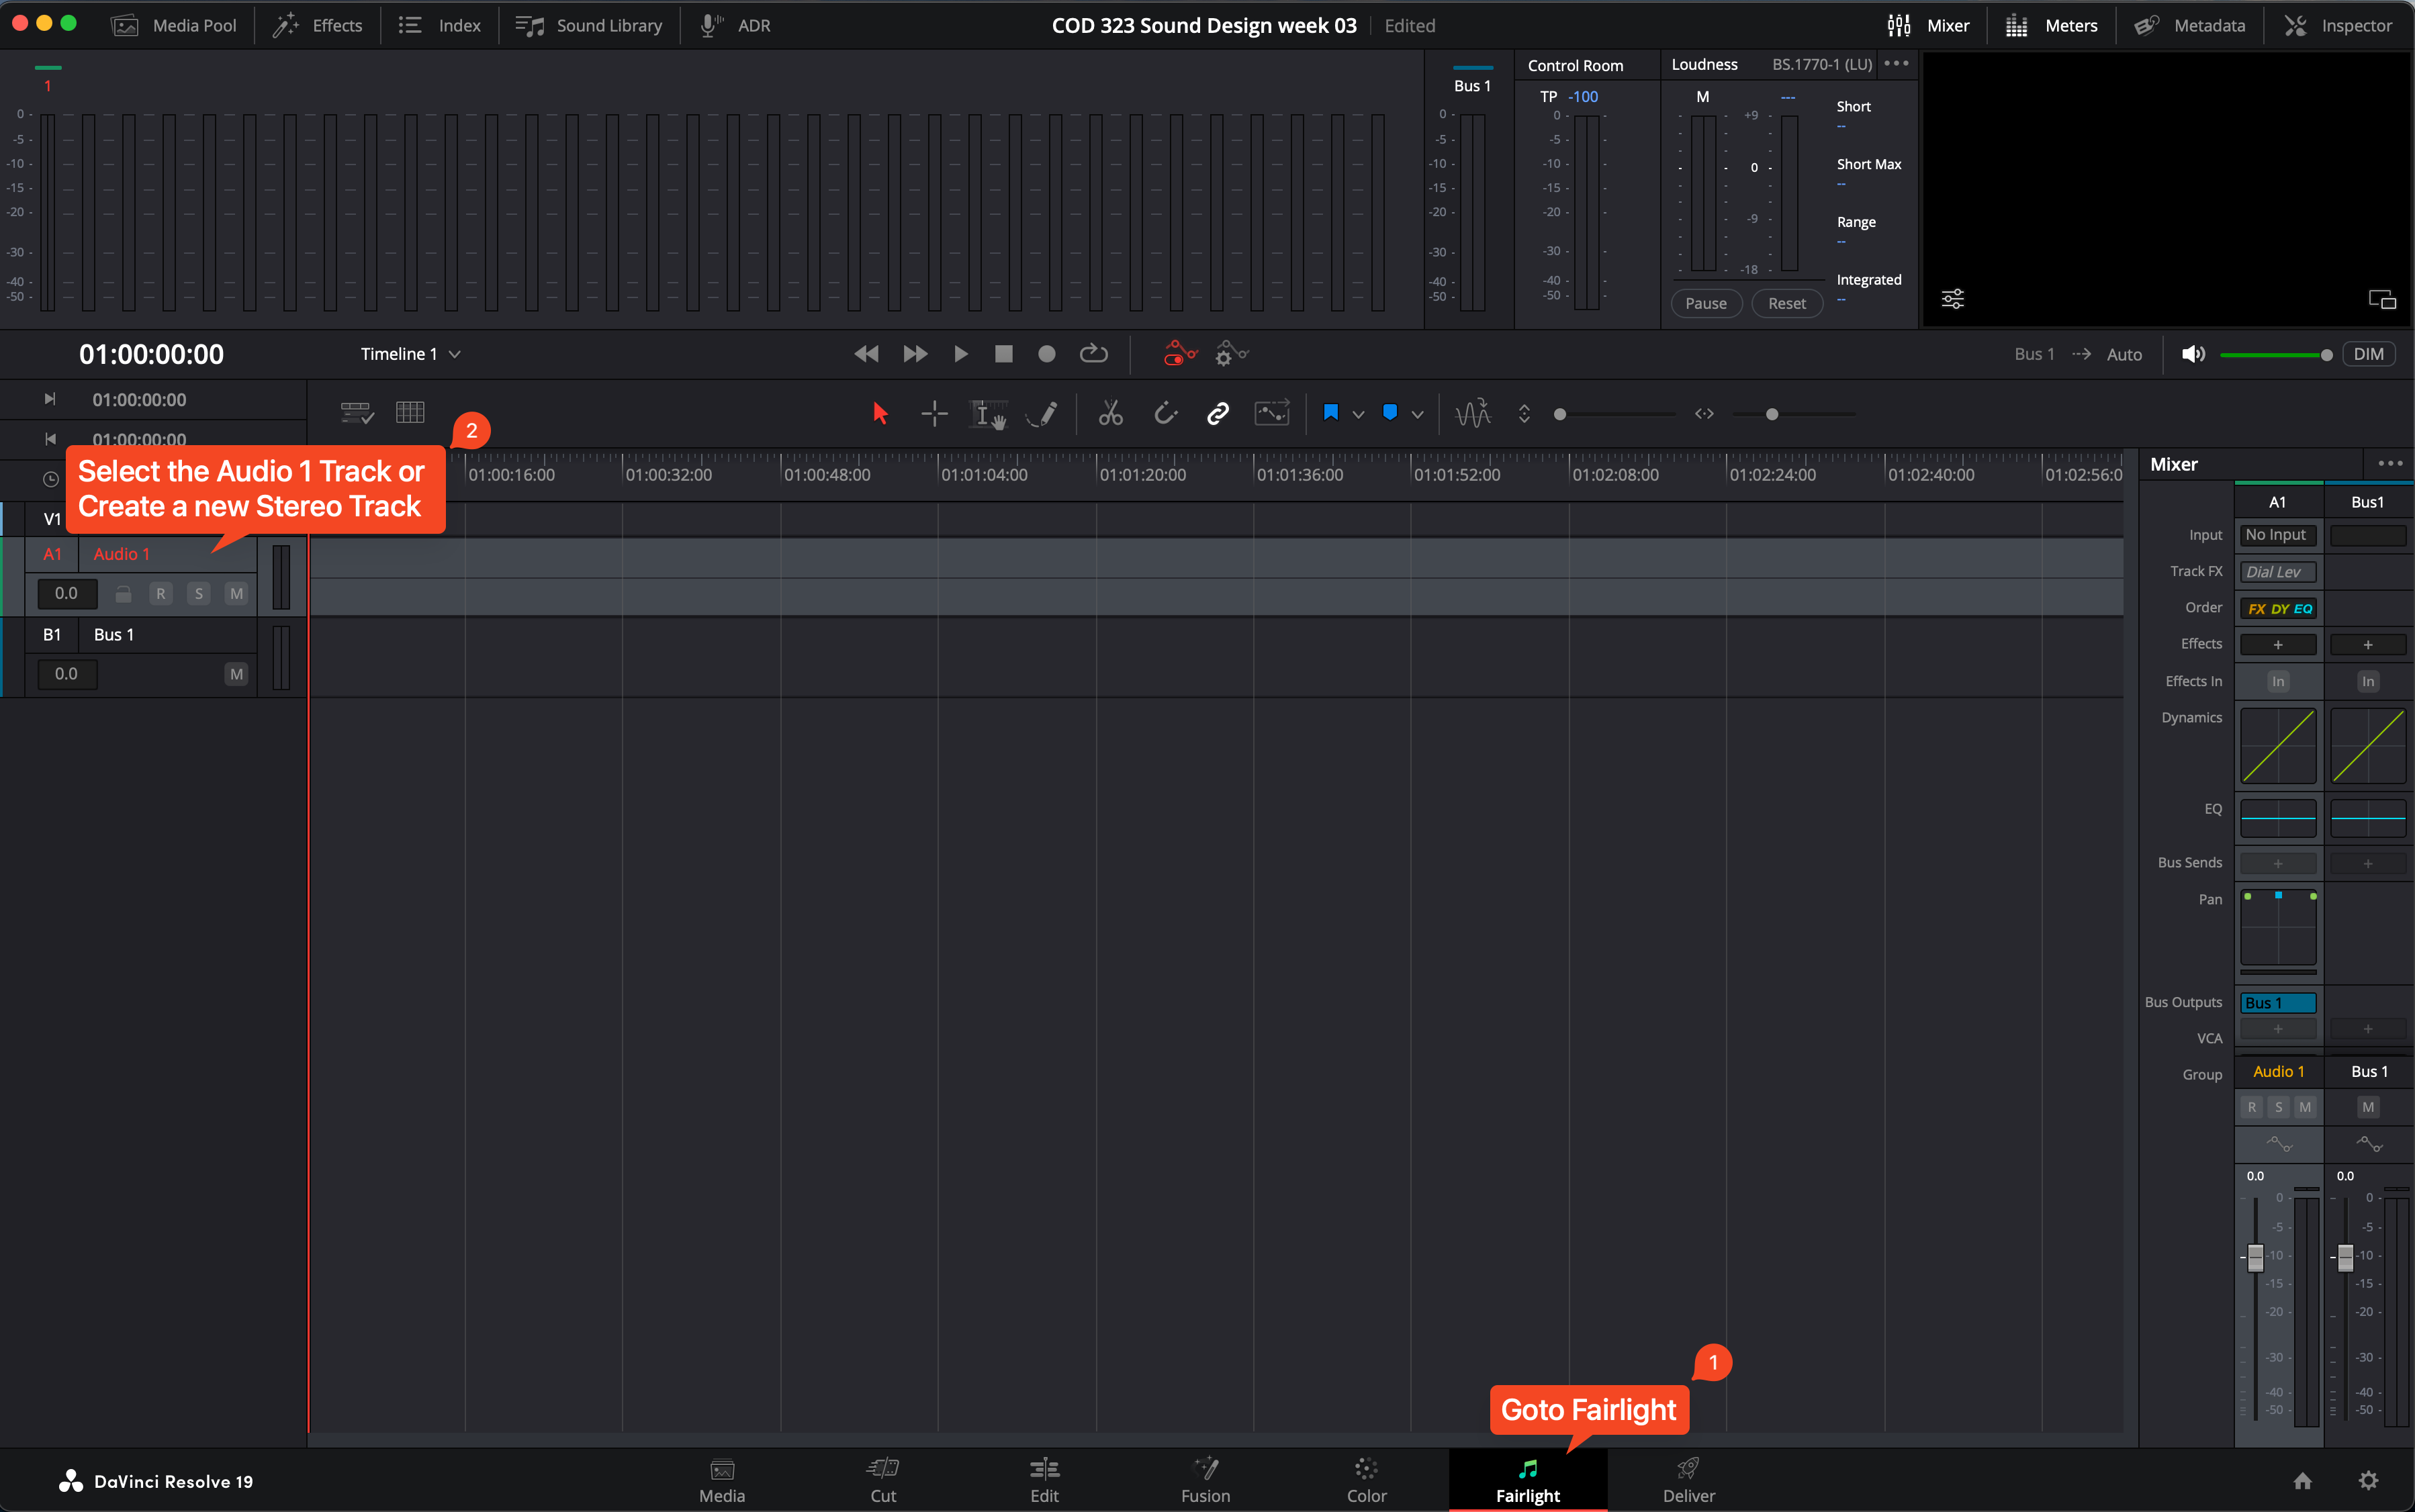The height and width of the screenshot is (1512, 2415).
Task: Switch to the Edit page
Action: pyautogui.click(x=1044, y=1480)
